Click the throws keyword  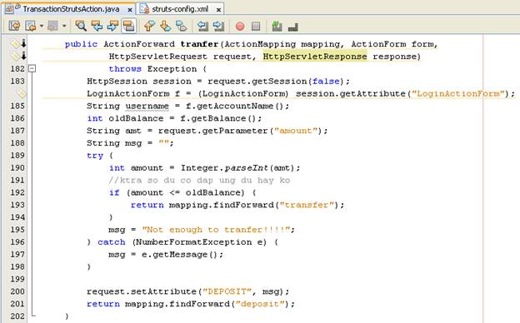coord(125,69)
